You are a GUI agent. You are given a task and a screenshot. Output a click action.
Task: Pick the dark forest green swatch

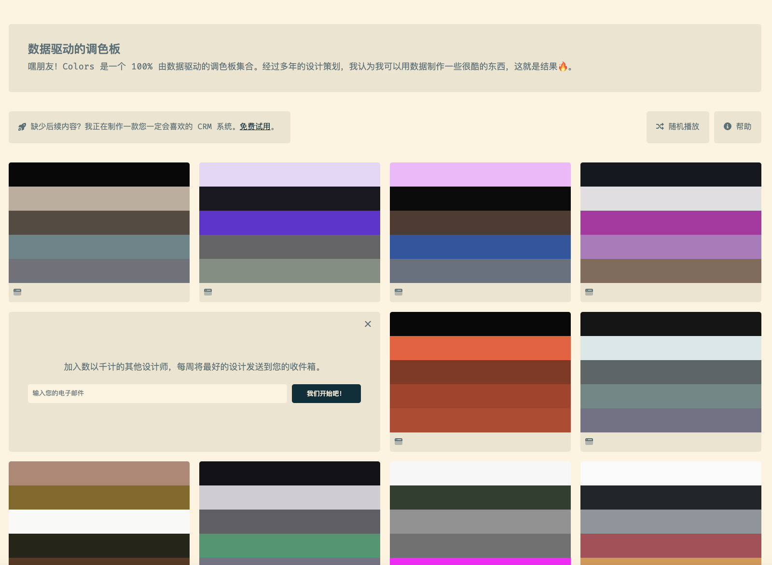click(480, 498)
